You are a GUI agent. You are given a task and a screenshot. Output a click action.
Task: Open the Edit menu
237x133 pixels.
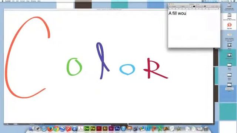[x=17, y=1]
